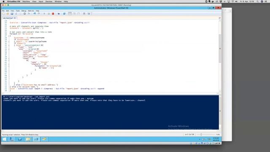Open File Explorer from the taskbar
The image size is (270, 152).
[28, 139]
